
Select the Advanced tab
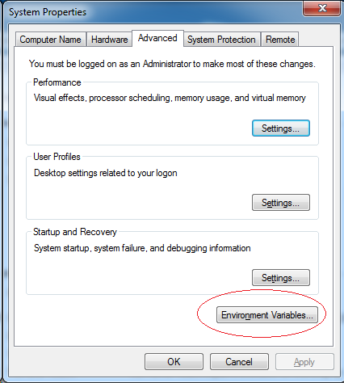[157, 38]
